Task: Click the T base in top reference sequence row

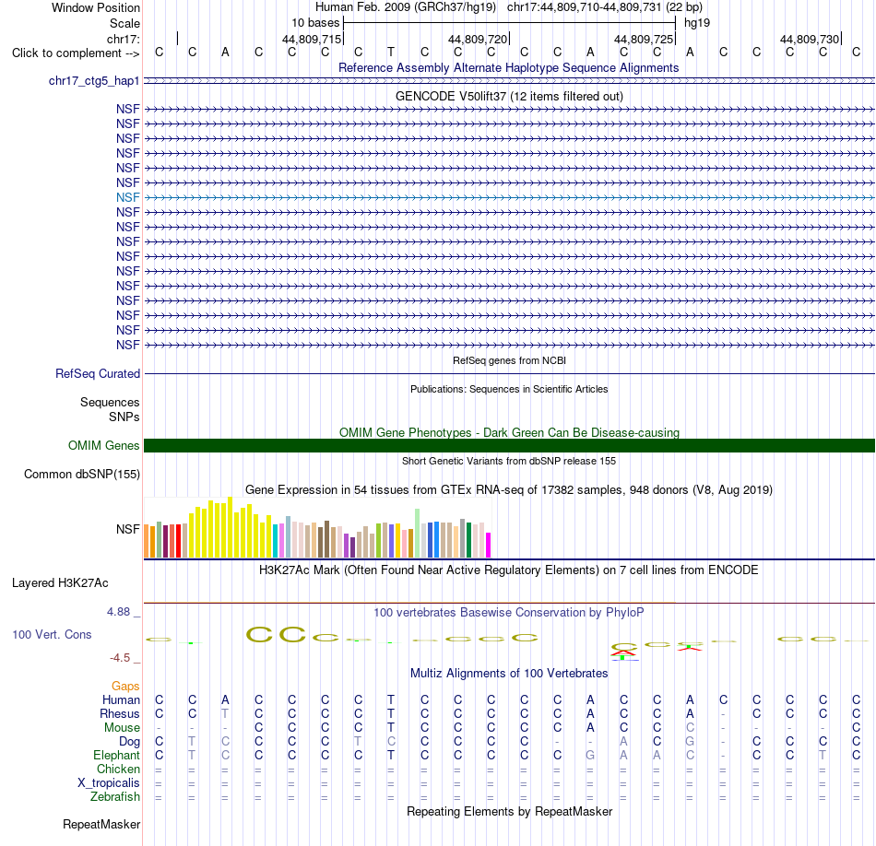Action: pos(391,53)
